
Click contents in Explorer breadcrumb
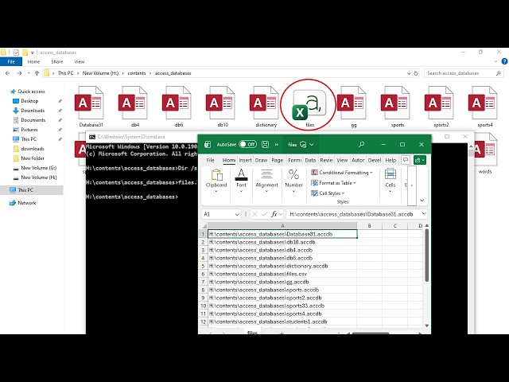point(137,73)
